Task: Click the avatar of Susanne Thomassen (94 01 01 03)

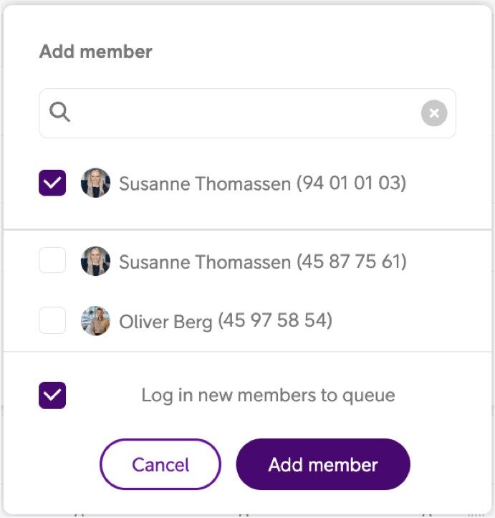Action: click(x=95, y=183)
